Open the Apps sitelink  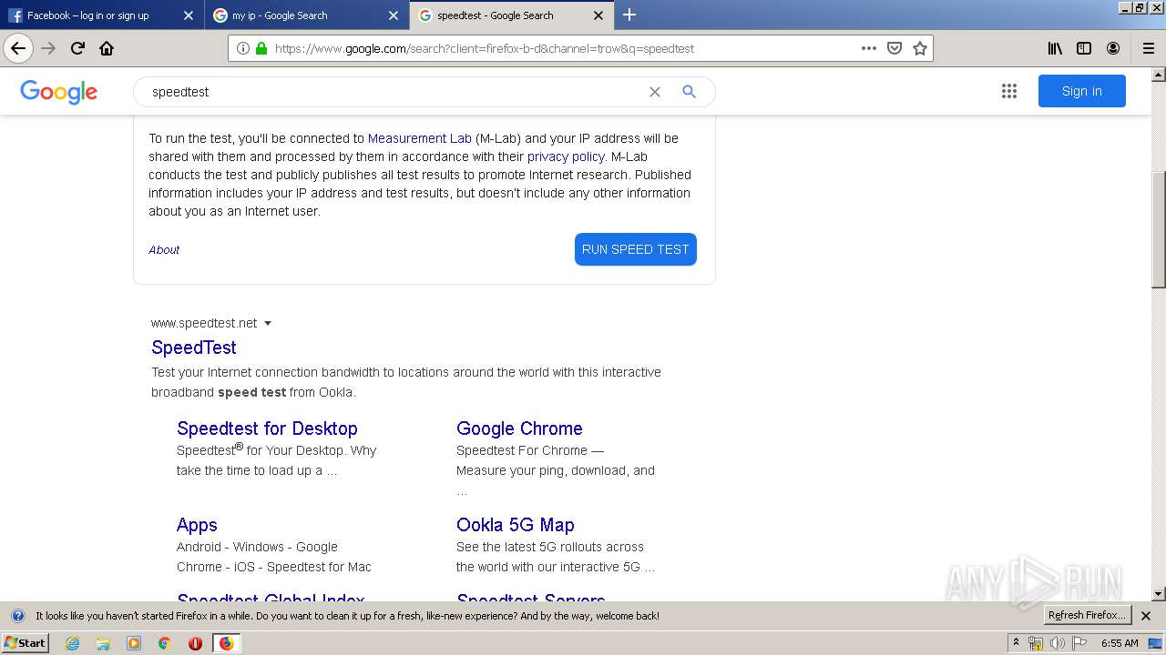pos(197,525)
